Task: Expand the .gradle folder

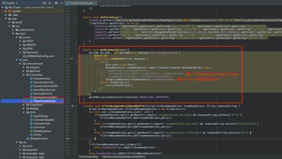Action: pyautogui.click(x=6, y=11)
